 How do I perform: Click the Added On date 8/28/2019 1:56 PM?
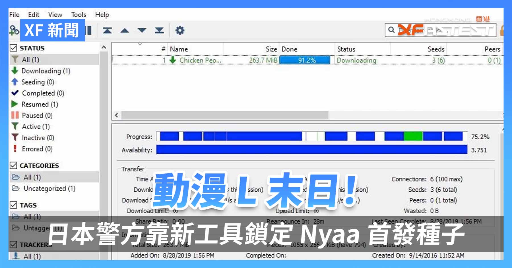[x=188, y=256]
